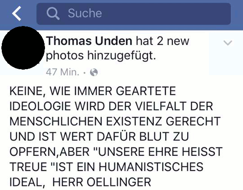Focus the Suche search field
The width and height of the screenshot is (243, 190).
134,13
